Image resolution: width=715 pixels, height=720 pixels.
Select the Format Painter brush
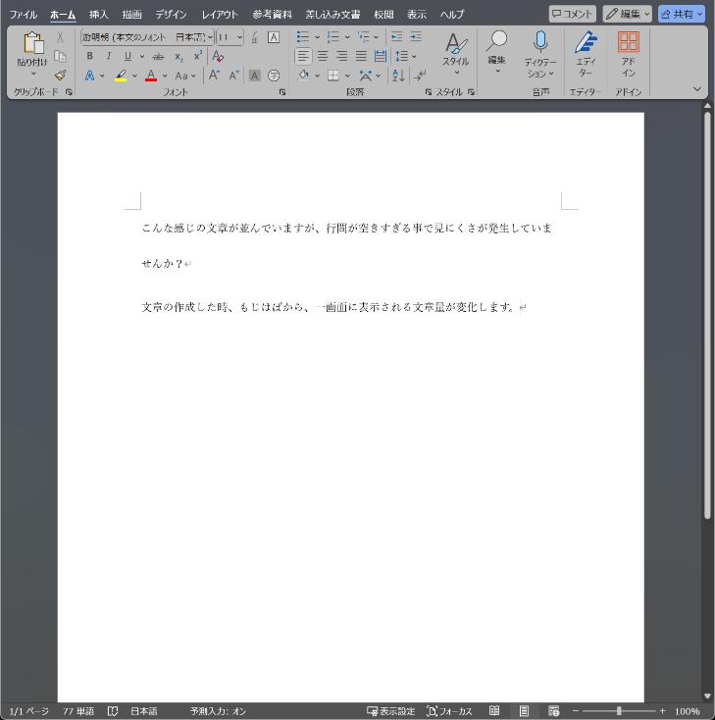pos(60,75)
